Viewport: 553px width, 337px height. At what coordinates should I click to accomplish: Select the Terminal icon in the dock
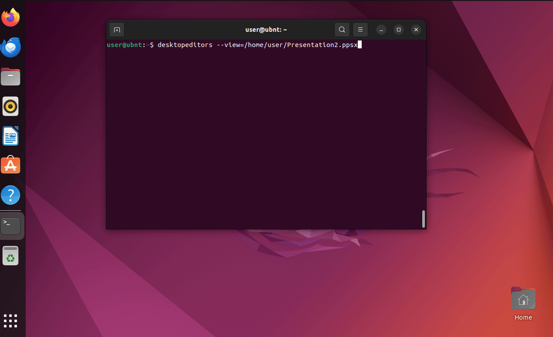click(x=10, y=226)
